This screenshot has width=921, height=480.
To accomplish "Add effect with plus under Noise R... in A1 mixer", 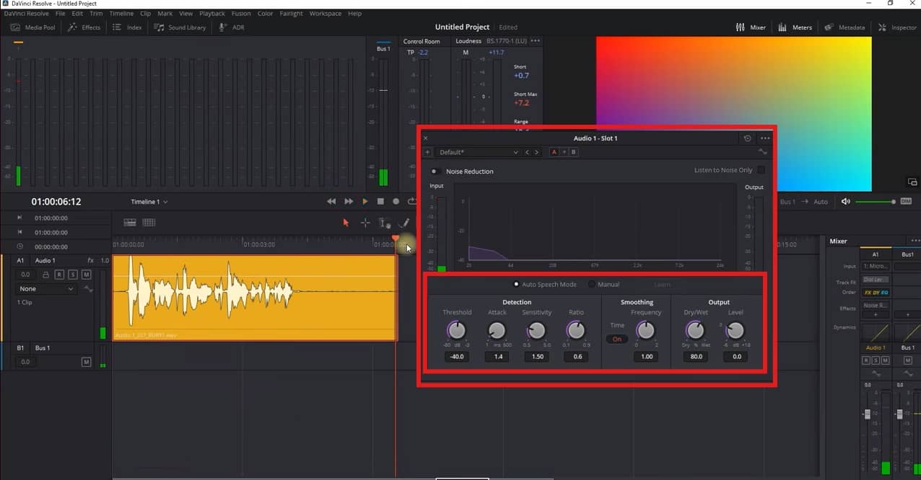I will [876, 315].
